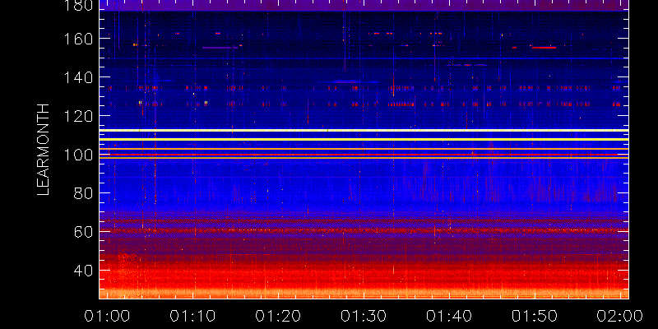Click the 01:00 time axis label
Screen dimensions: 658x329
point(107,316)
